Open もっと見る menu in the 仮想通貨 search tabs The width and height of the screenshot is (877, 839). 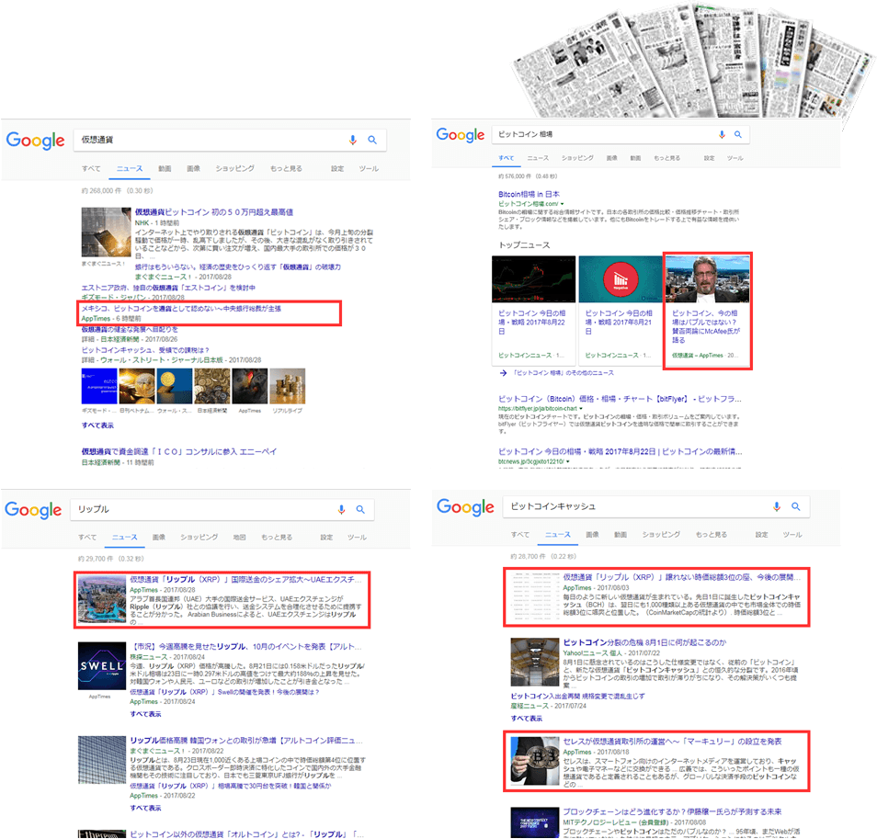pyautogui.click(x=287, y=168)
